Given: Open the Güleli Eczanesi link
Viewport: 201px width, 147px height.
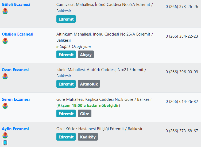Looking at the screenshot, I should coord(16,5).
